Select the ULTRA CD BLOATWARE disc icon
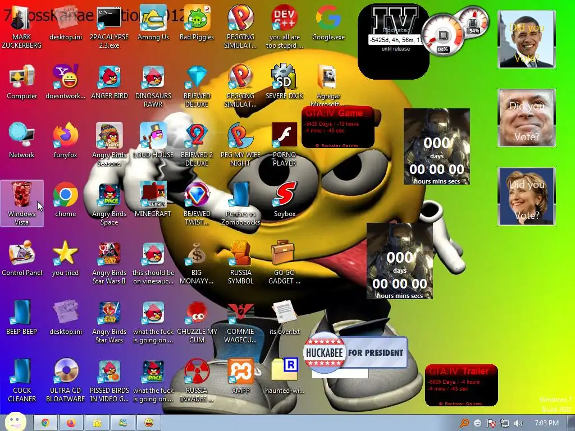 pos(66,381)
